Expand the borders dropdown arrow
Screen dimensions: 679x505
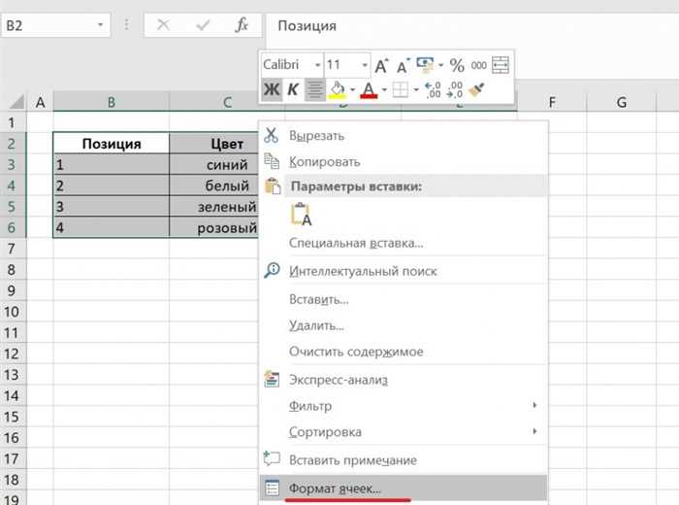pos(416,90)
